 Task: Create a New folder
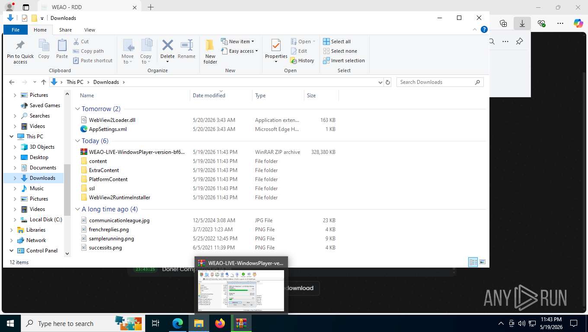pyautogui.click(x=210, y=52)
